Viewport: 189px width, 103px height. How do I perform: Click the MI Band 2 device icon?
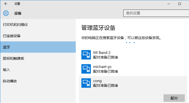pos(86,55)
